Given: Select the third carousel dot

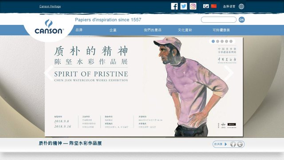Looking at the screenshot, I should [x=222, y=41].
